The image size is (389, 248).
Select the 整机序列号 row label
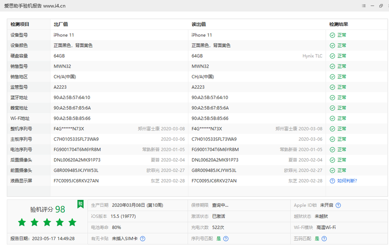21,129
